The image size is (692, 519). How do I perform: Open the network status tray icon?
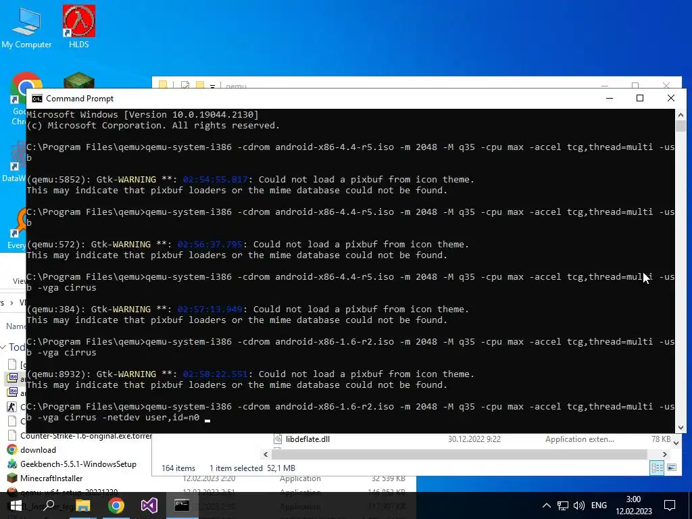click(x=563, y=505)
